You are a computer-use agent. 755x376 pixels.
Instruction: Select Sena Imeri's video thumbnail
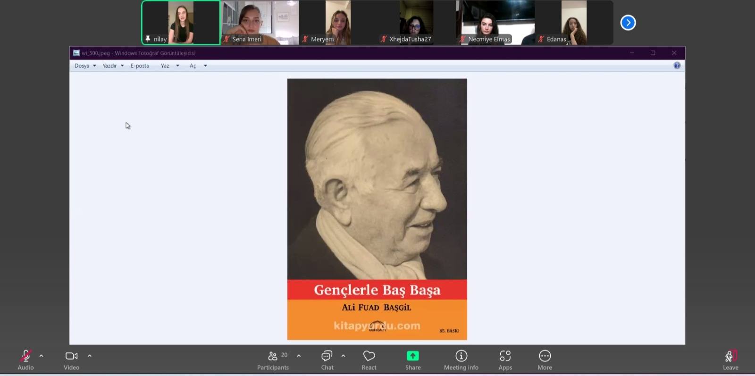point(260,23)
